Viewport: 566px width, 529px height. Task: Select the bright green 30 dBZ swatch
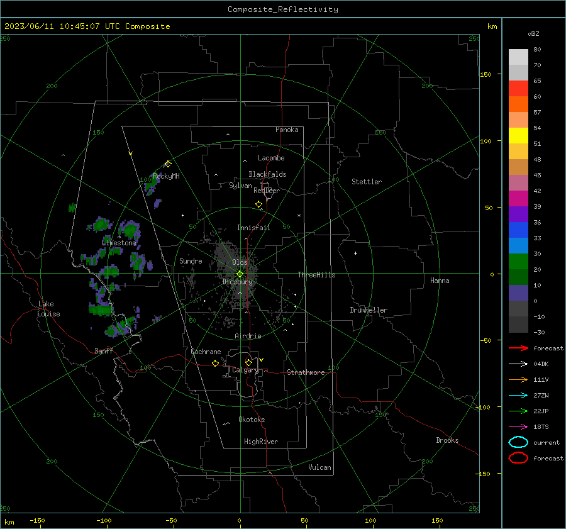point(518,262)
